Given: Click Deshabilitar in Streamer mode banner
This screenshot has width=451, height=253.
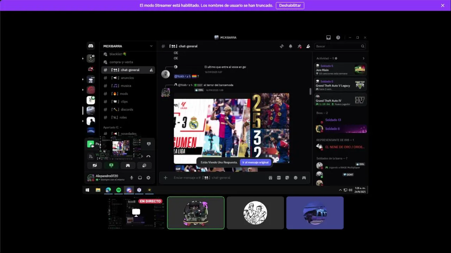Looking at the screenshot, I should point(290,5).
